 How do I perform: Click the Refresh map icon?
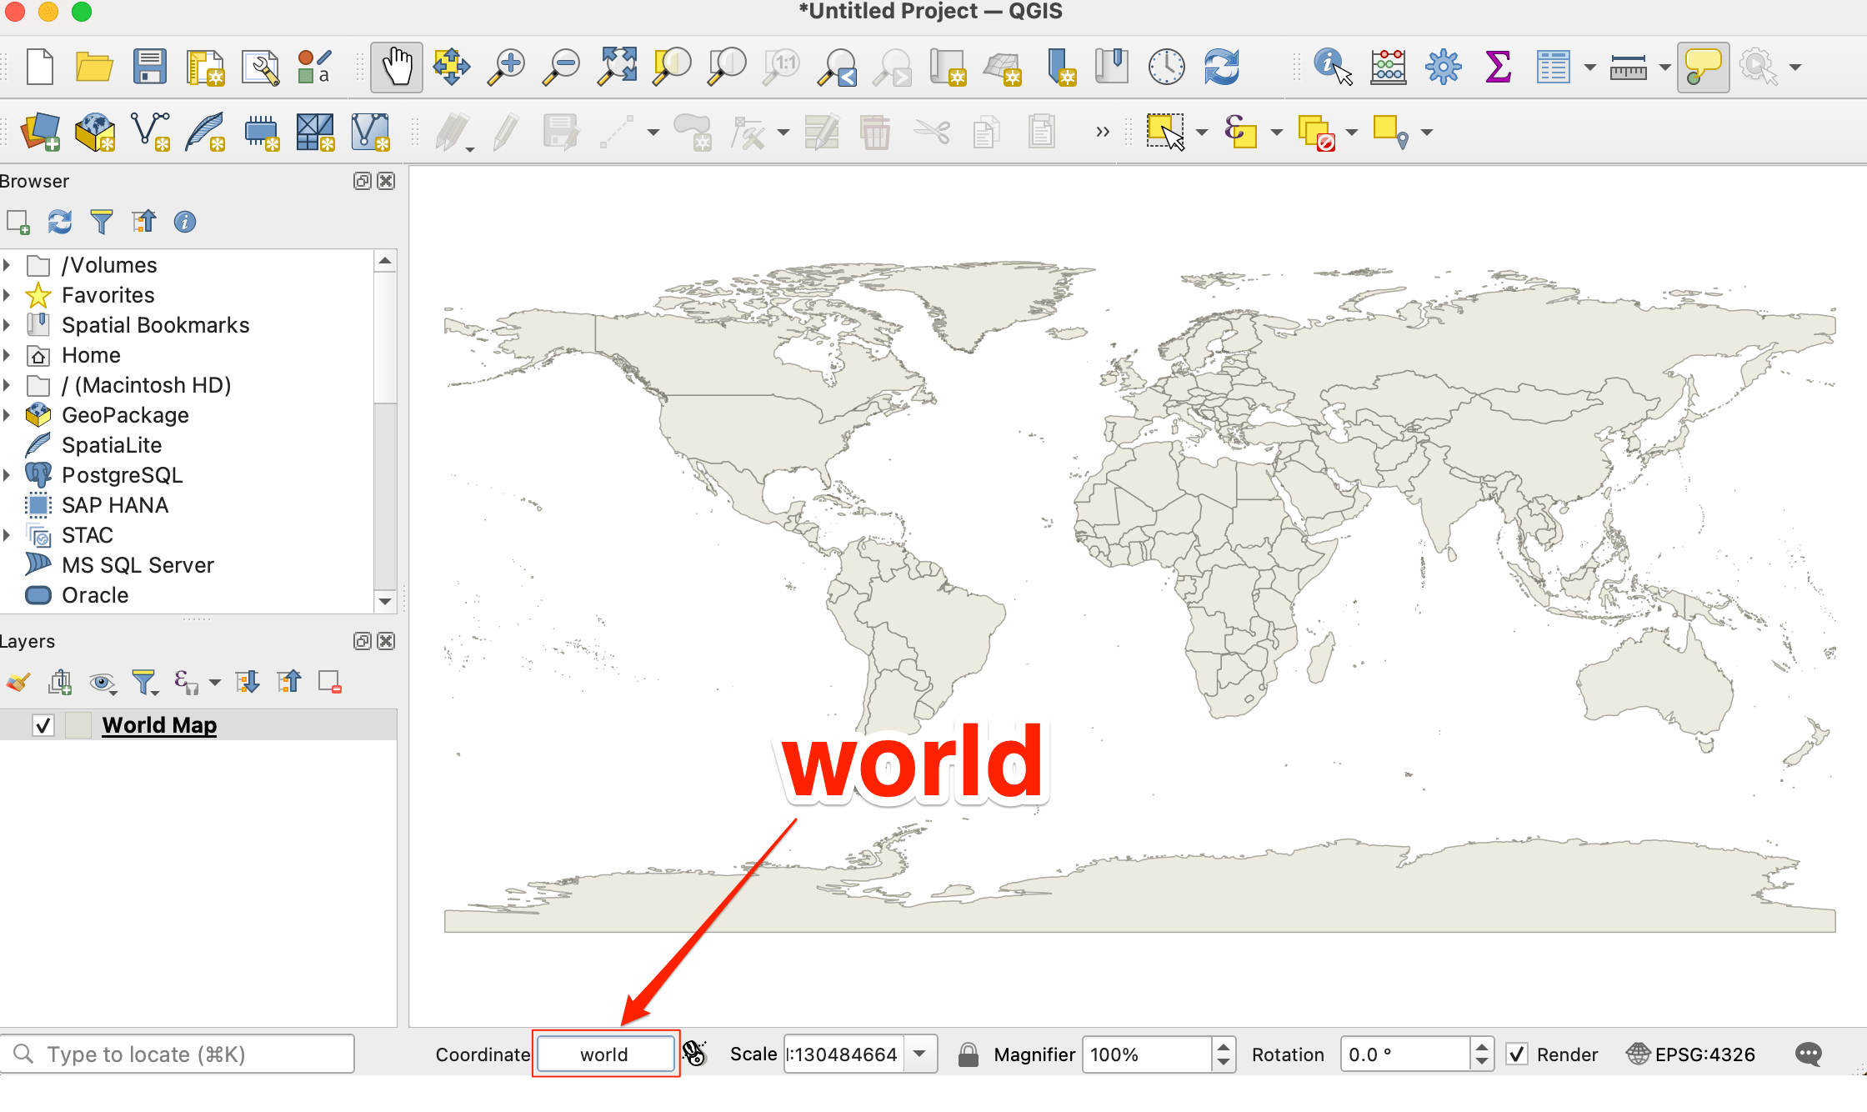[x=1221, y=67]
